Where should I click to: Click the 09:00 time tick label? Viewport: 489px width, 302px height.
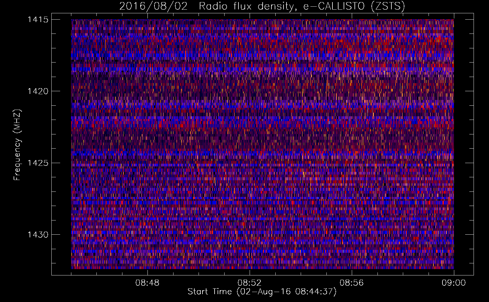(454, 283)
